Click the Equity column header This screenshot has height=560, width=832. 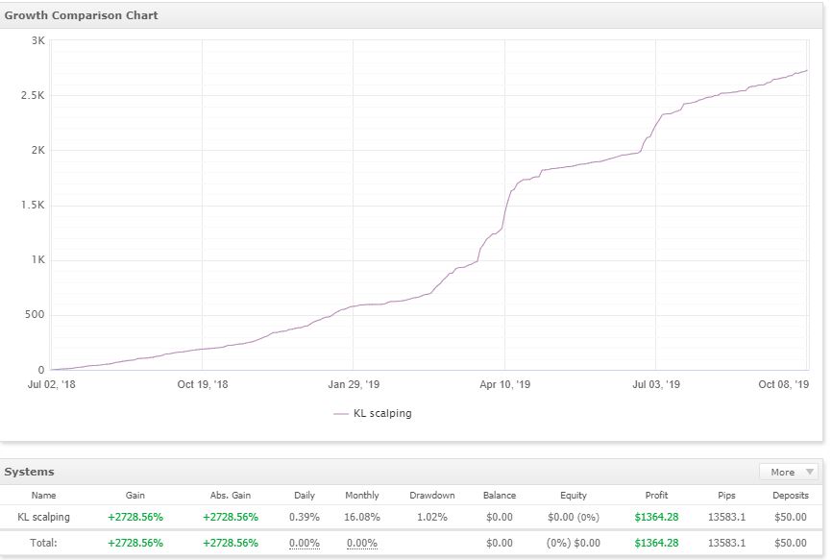[x=574, y=496]
